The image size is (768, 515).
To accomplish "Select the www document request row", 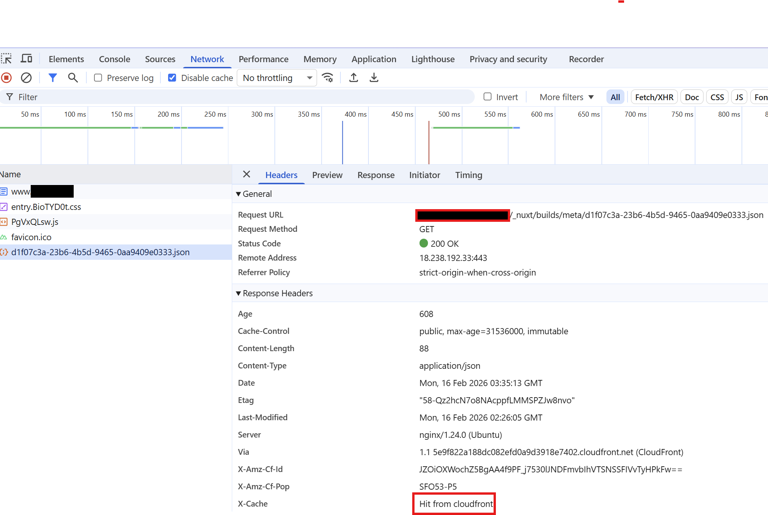I will pyautogui.click(x=116, y=191).
